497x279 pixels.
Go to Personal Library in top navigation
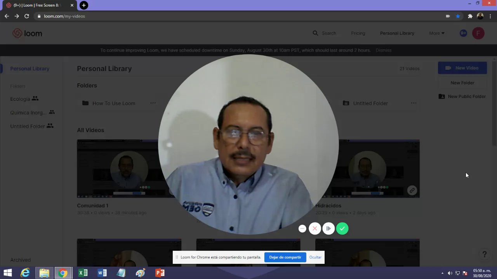tap(397, 33)
